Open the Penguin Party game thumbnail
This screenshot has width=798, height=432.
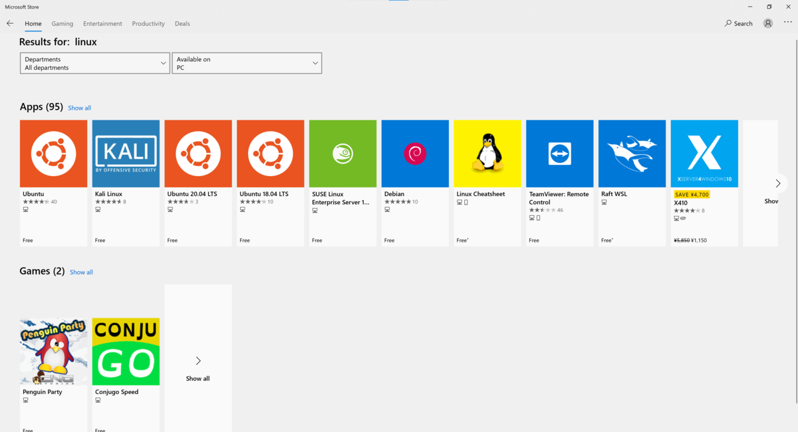[x=53, y=351]
